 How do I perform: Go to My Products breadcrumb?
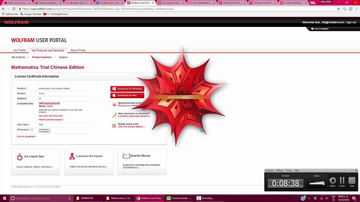[x=18, y=57]
